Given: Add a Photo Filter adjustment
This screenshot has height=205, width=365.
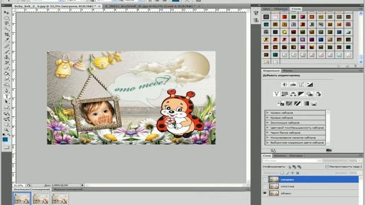Looking at the screenshot, I should (x=310, y=94).
